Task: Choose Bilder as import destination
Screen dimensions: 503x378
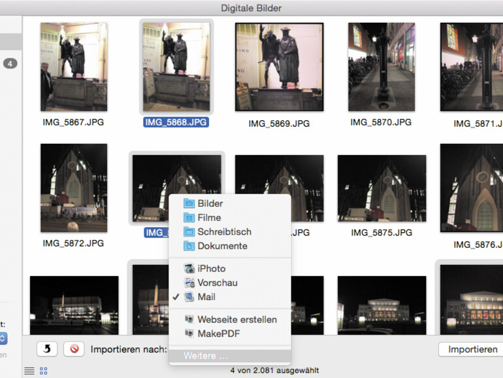Action: click(230, 203)
